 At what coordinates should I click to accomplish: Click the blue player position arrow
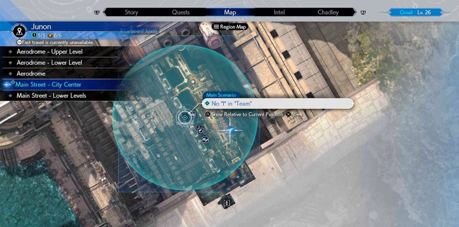point(230,131)
